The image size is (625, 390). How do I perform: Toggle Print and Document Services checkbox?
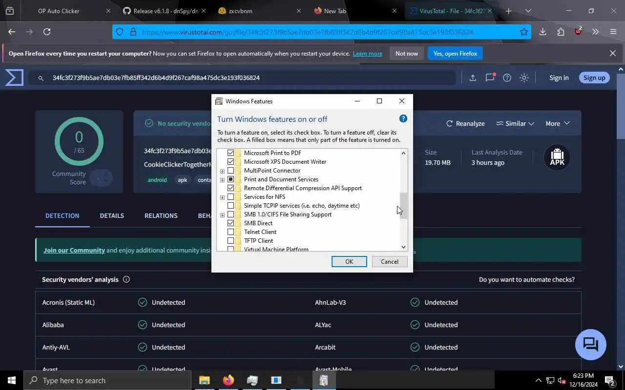click(231, 179)
